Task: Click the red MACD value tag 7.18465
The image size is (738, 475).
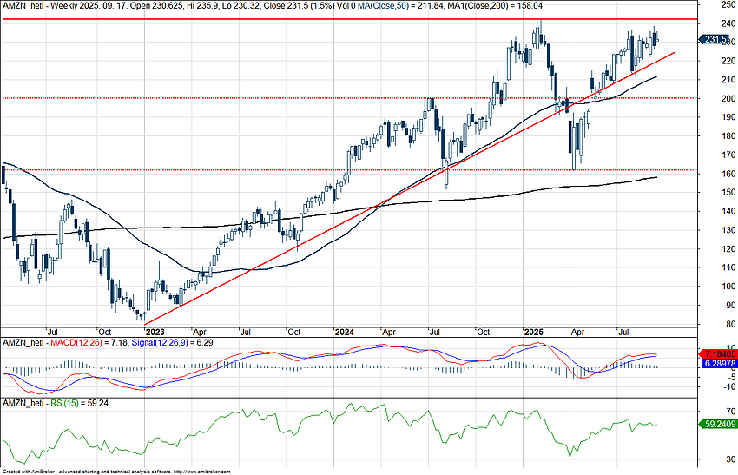Action: 720,353
